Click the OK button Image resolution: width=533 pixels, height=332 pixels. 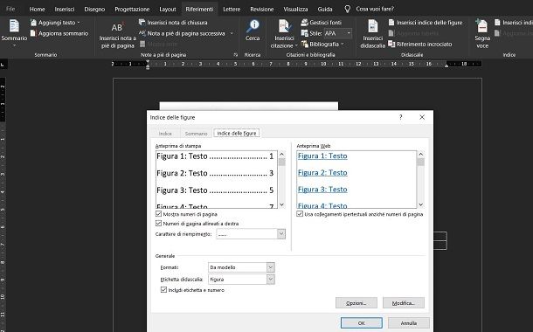point(362,322)
